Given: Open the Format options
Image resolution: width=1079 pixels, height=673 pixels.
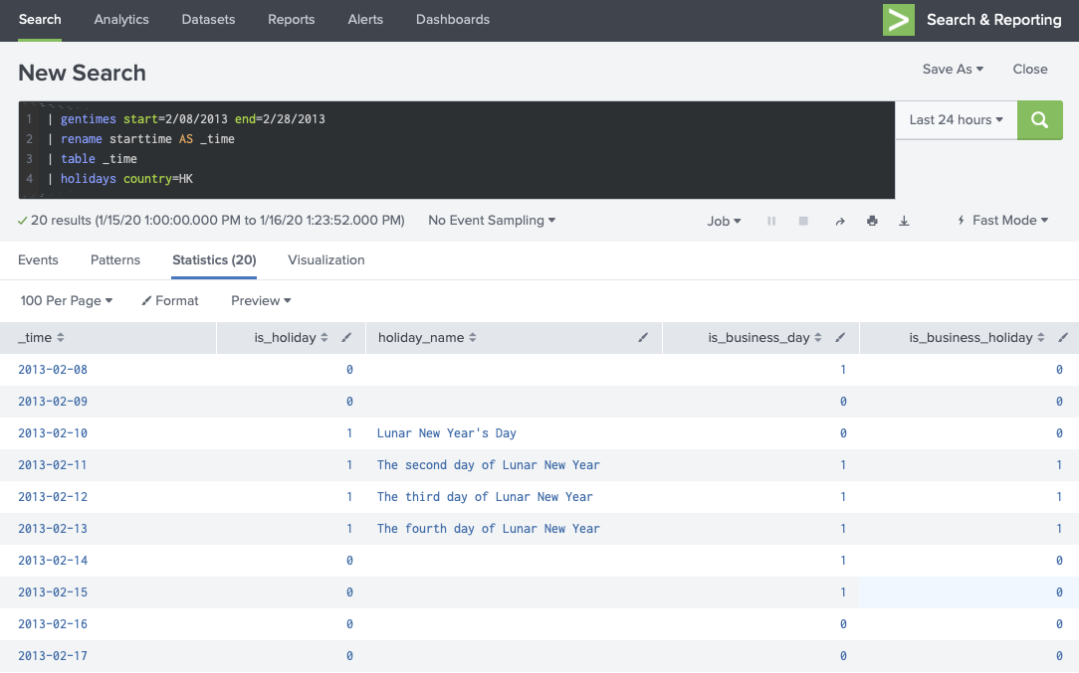Looking at the screenshot, I should [x=170, y=300].
